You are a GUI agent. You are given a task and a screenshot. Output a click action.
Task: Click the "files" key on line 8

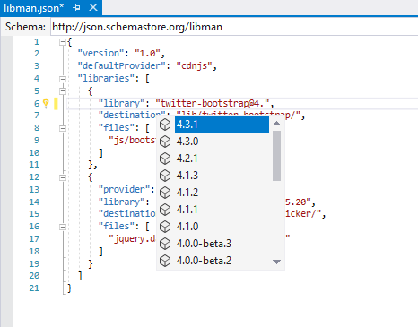[x=117, y=127]
